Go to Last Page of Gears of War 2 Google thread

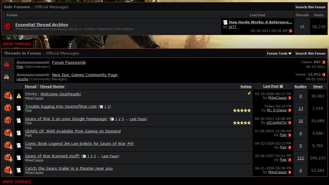pyautogui.click(x=138, y=119)
